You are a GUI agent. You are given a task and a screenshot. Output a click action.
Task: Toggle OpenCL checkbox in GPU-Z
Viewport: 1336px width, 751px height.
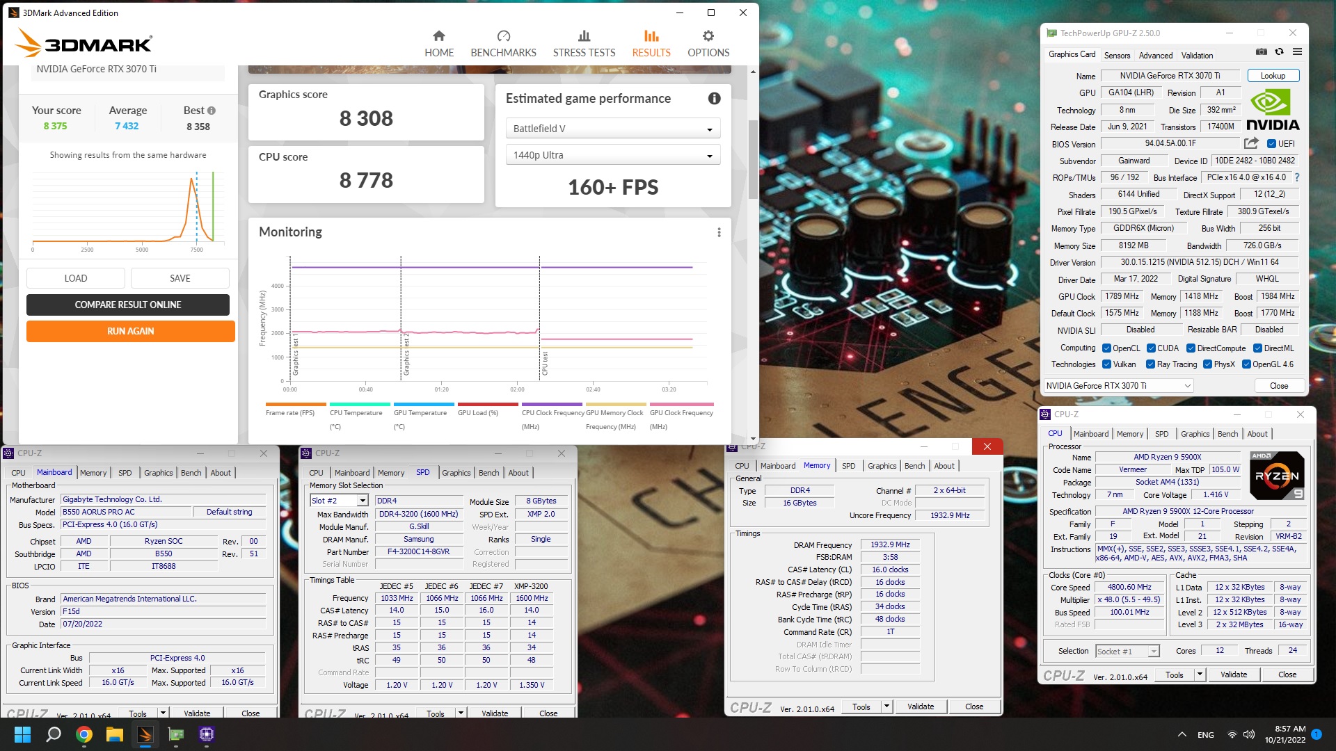[x=1106, y=348]
